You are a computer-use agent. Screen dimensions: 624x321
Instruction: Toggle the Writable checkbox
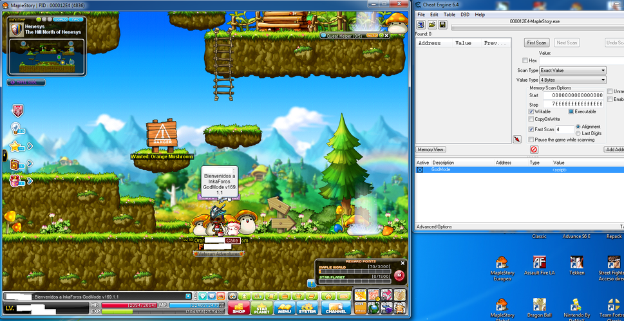[531, 111]
